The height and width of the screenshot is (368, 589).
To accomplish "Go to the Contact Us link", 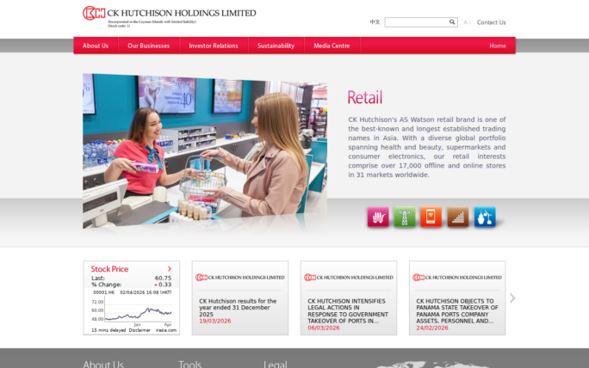I will tap(491, 22).
